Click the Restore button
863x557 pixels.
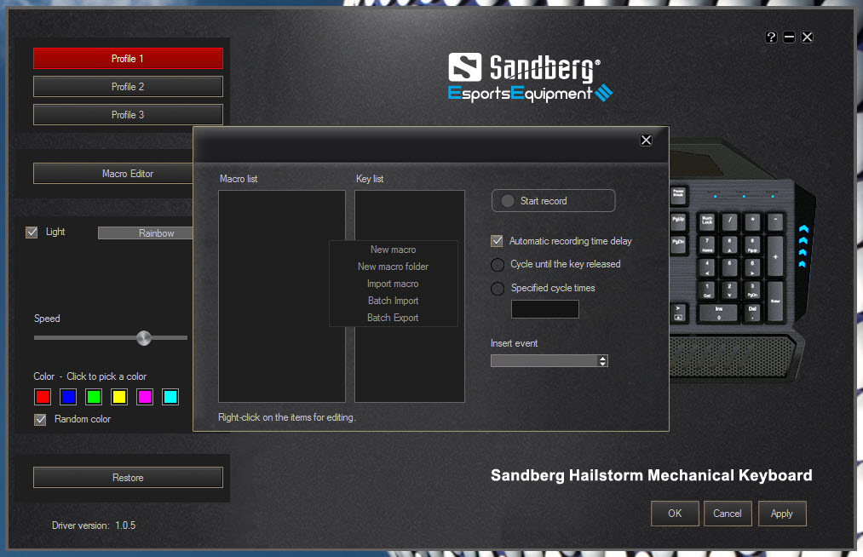[x=128, y=478]
